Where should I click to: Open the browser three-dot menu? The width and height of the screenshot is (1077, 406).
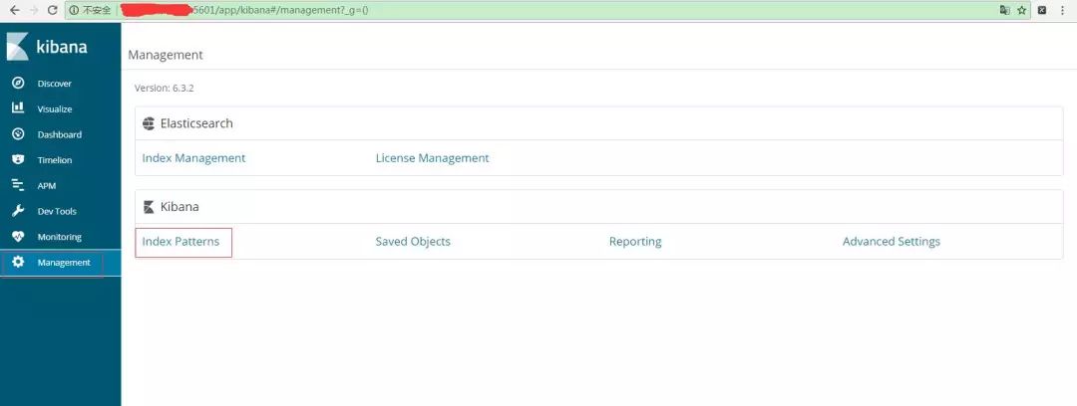(x=1063, y=10)
